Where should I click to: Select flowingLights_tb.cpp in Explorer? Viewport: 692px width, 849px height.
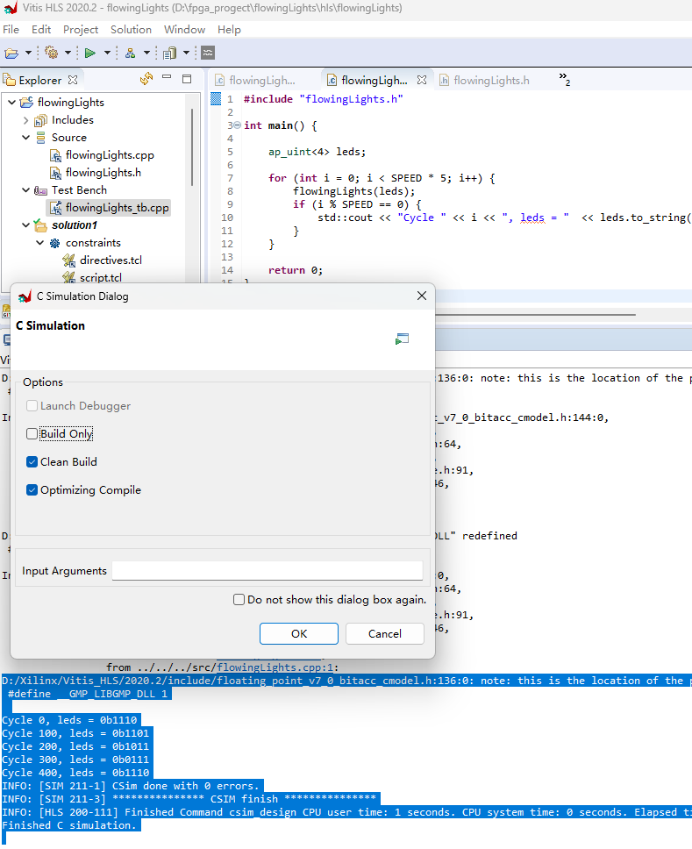coord(117,207)
